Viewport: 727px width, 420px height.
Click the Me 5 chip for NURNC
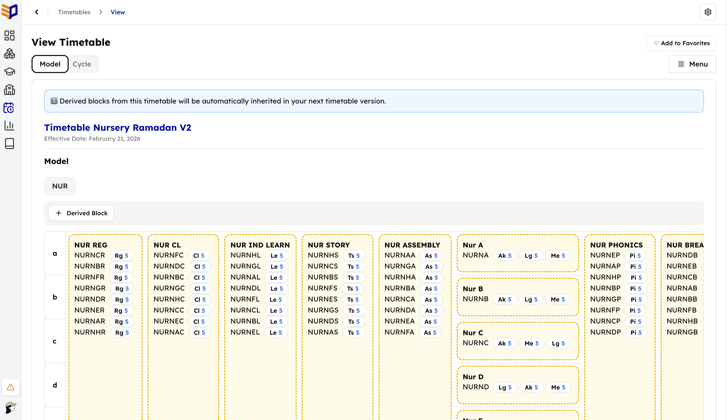[x=531, y=343]
